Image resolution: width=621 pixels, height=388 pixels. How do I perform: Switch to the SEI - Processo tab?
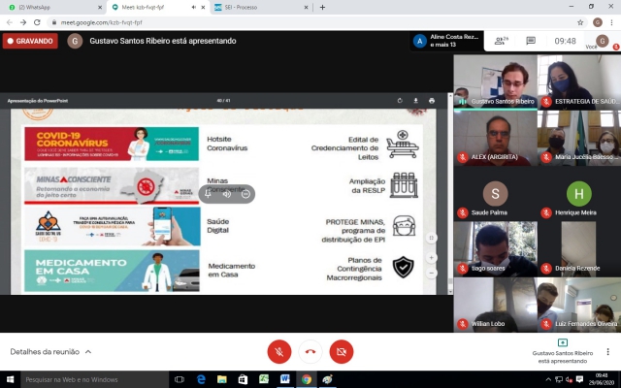pyautogui.click(x=261, y=7)
